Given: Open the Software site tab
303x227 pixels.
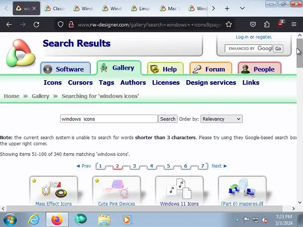Looking at the screenshot, I should (x=66, y=68).
